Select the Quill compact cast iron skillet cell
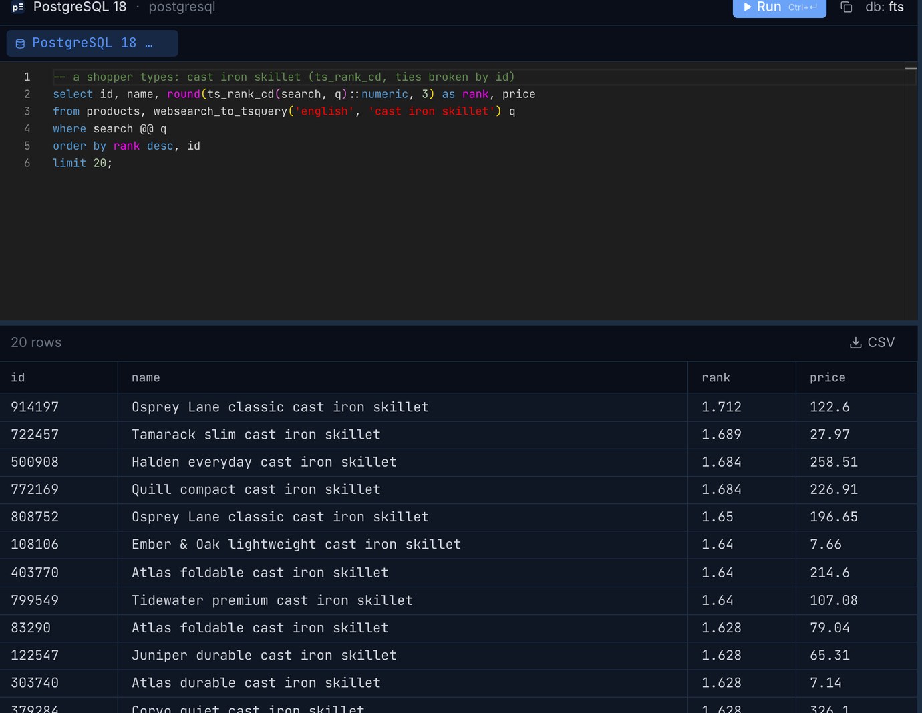922x713 pixels. coord(402,489)
